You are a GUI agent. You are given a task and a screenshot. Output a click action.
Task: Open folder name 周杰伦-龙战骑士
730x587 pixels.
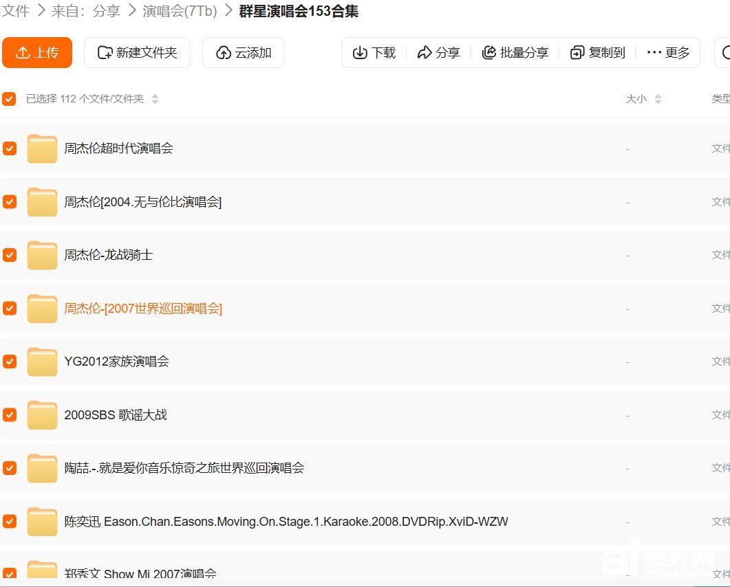109,255
